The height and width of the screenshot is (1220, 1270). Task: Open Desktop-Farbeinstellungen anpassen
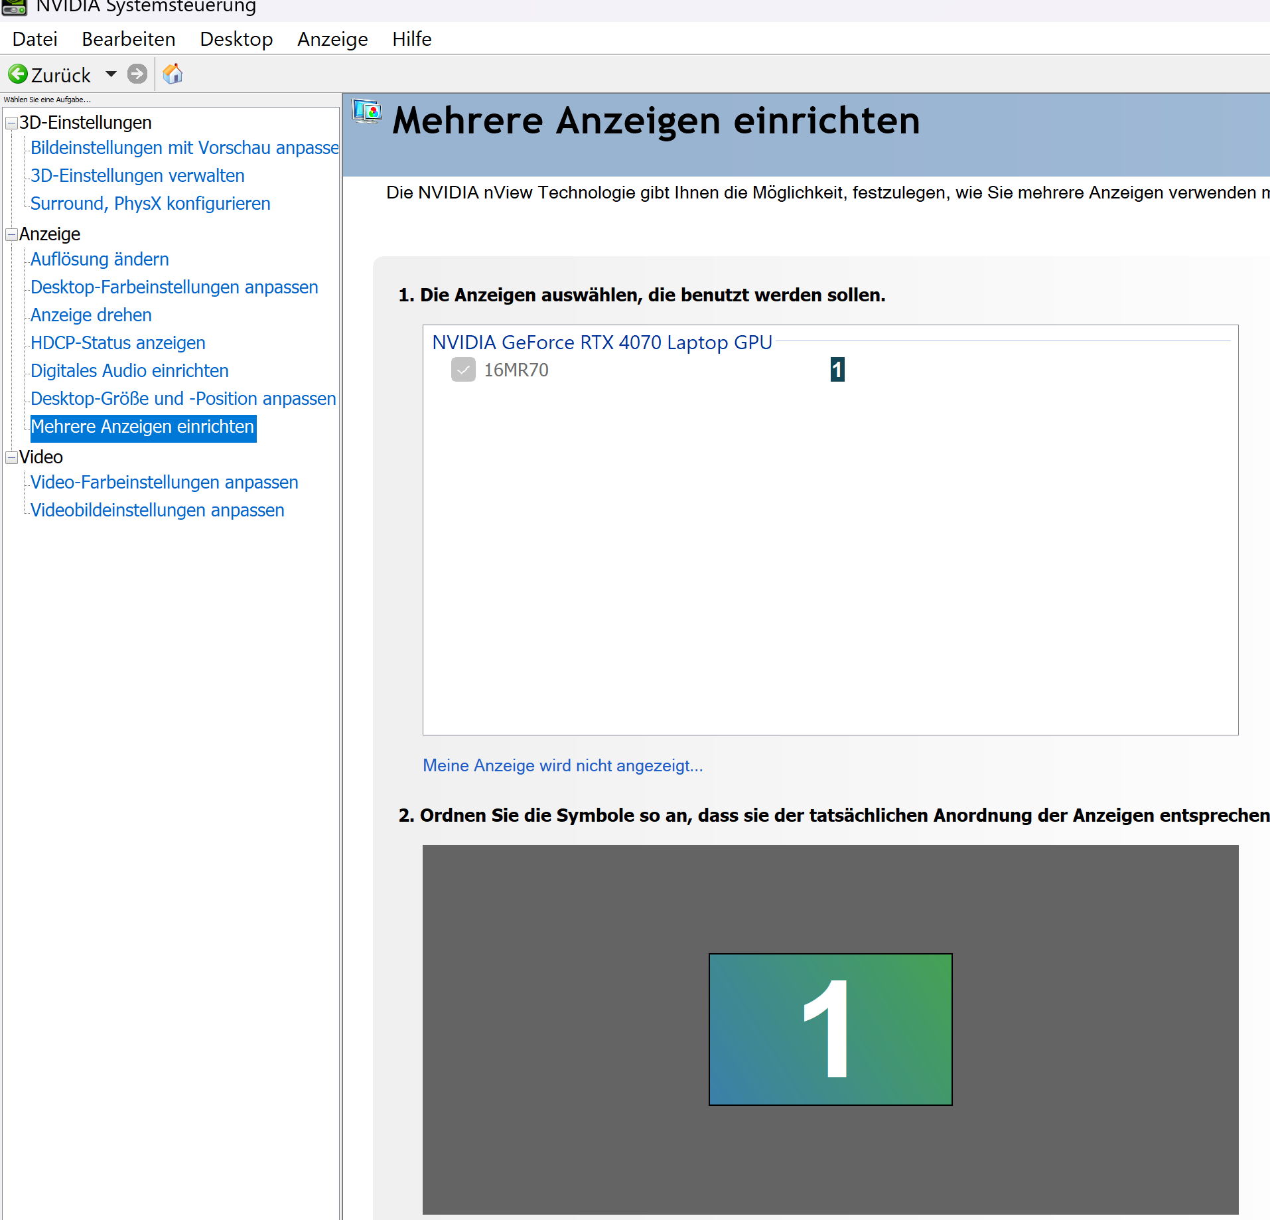(x=175, y=287)
